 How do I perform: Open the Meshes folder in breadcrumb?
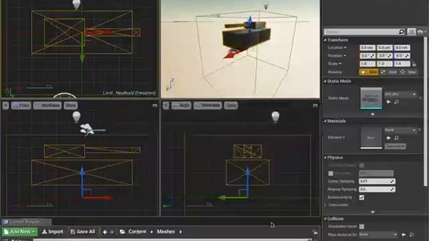pyautogui.click(x=166, y=232)
